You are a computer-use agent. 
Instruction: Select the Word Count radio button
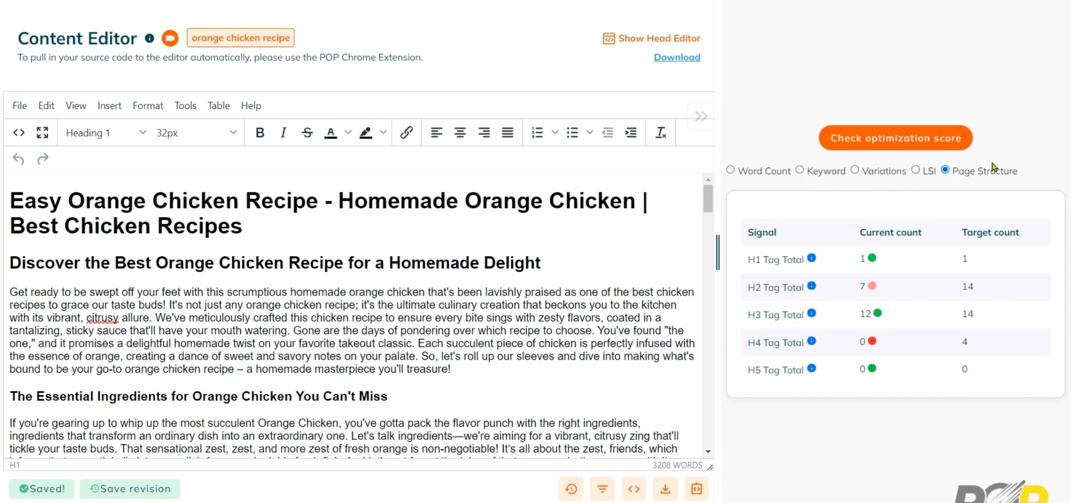click(731, 170)
